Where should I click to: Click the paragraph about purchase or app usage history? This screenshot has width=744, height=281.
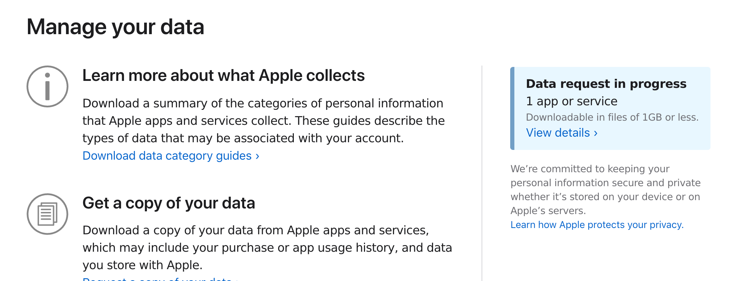pos(267,248)
